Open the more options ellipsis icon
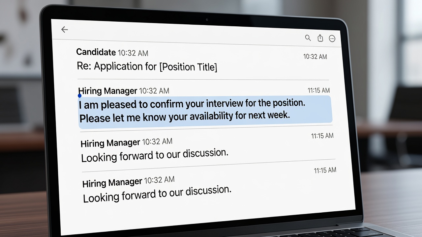The height and width of the screenshot is (237, 422). click(332, 39)
